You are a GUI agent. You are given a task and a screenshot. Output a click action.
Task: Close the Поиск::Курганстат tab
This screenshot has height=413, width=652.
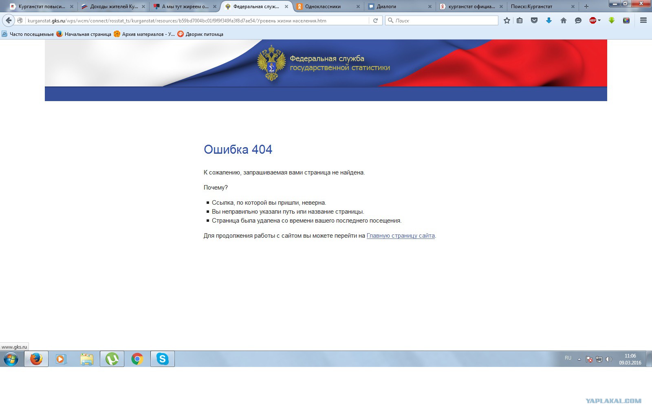pyautogui.click(x=573, y=7)
